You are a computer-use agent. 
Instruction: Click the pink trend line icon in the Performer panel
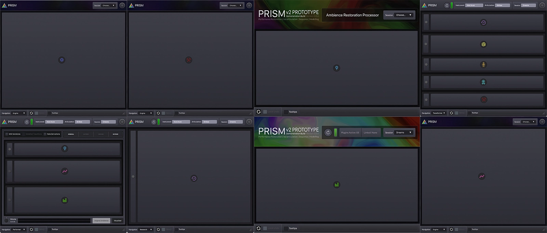(65, 171)
